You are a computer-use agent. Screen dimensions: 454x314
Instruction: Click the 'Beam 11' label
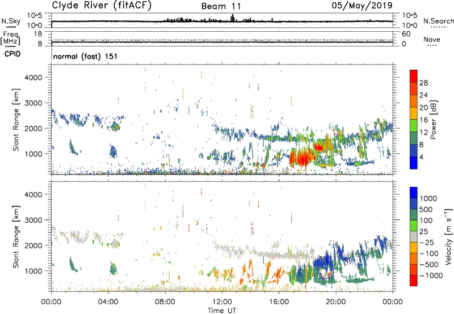pyautogui.click(x=221, y=6)
